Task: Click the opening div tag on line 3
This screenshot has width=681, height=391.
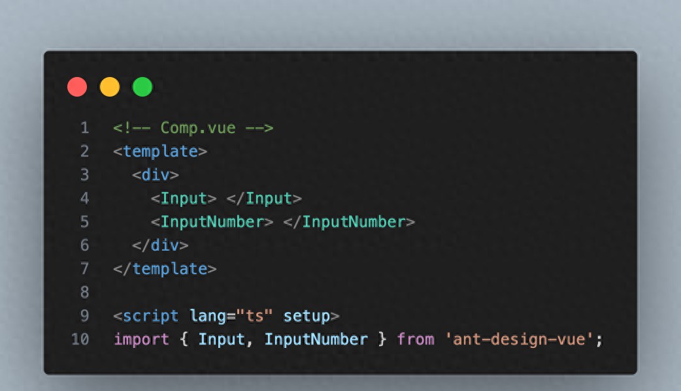Action: (156, 175)
